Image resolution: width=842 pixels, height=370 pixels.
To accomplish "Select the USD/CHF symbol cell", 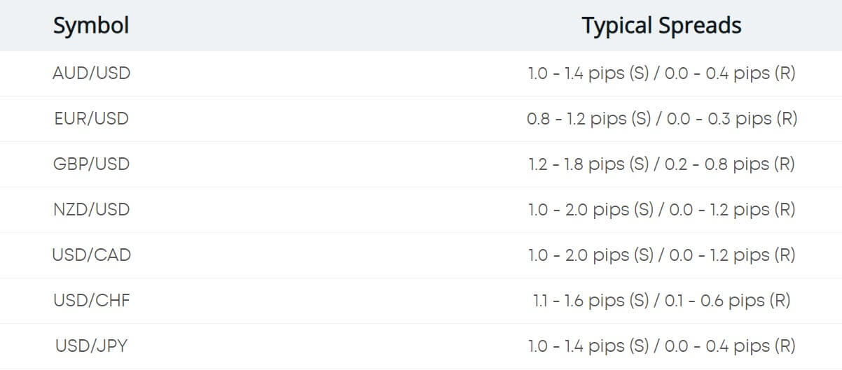I will [x=91, y=300].
